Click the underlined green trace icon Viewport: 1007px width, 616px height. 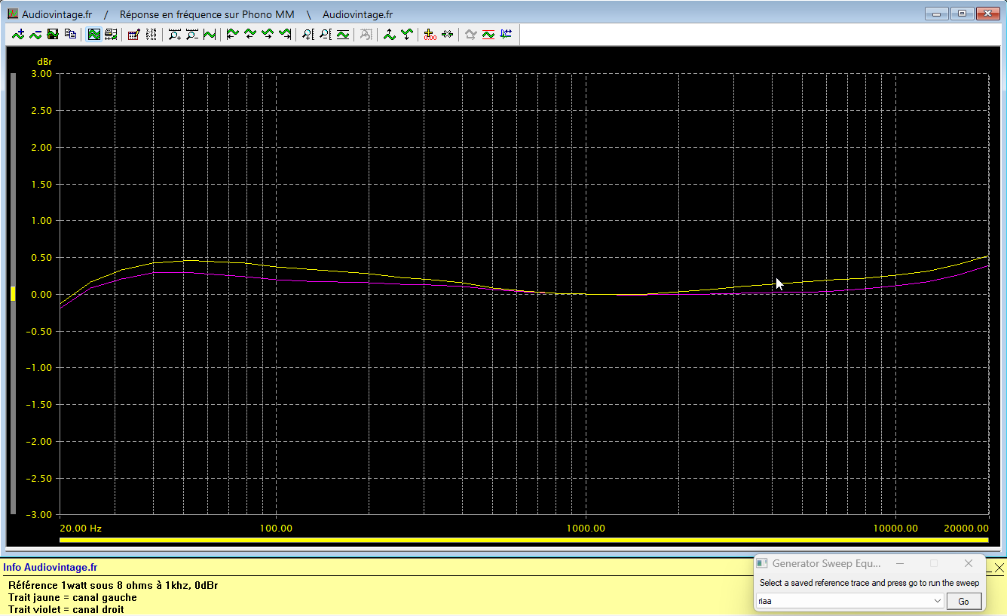342,34
